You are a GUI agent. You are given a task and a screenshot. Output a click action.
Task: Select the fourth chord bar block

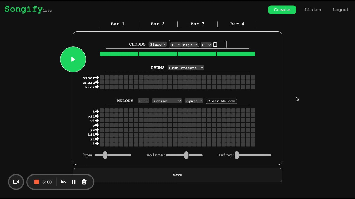pyautogui.click(x=236, y=54)
